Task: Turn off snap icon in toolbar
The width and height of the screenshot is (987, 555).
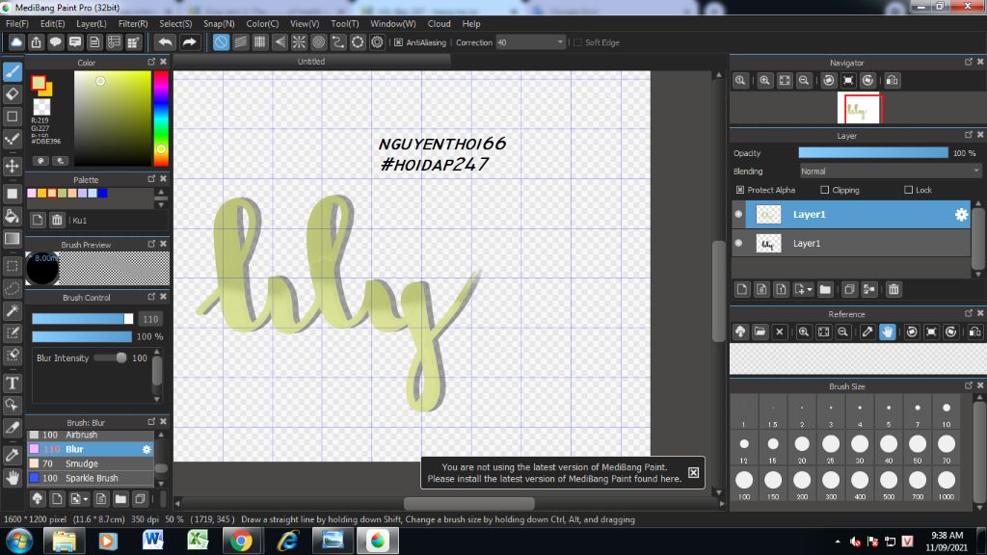Action: click(x=221, y=42)
